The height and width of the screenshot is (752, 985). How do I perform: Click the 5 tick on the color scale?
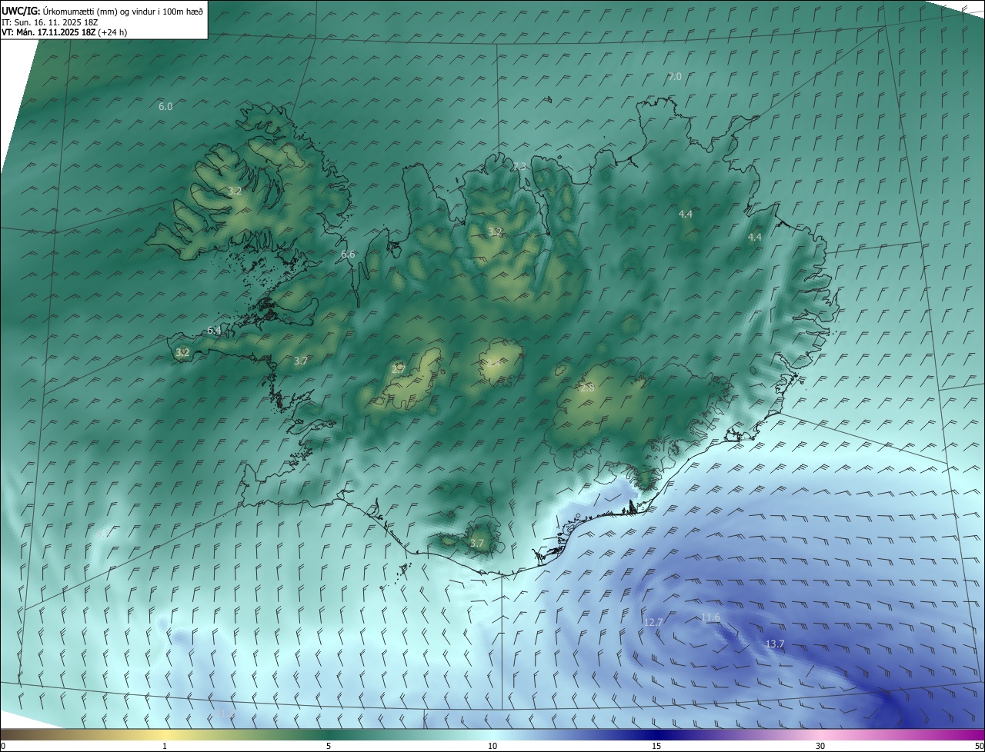(x=329, y=746)
